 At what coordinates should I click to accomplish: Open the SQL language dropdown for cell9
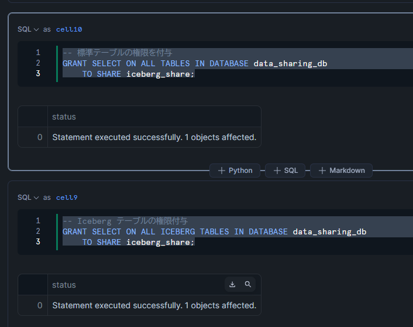pyautogui.click(x=28, y=197)
